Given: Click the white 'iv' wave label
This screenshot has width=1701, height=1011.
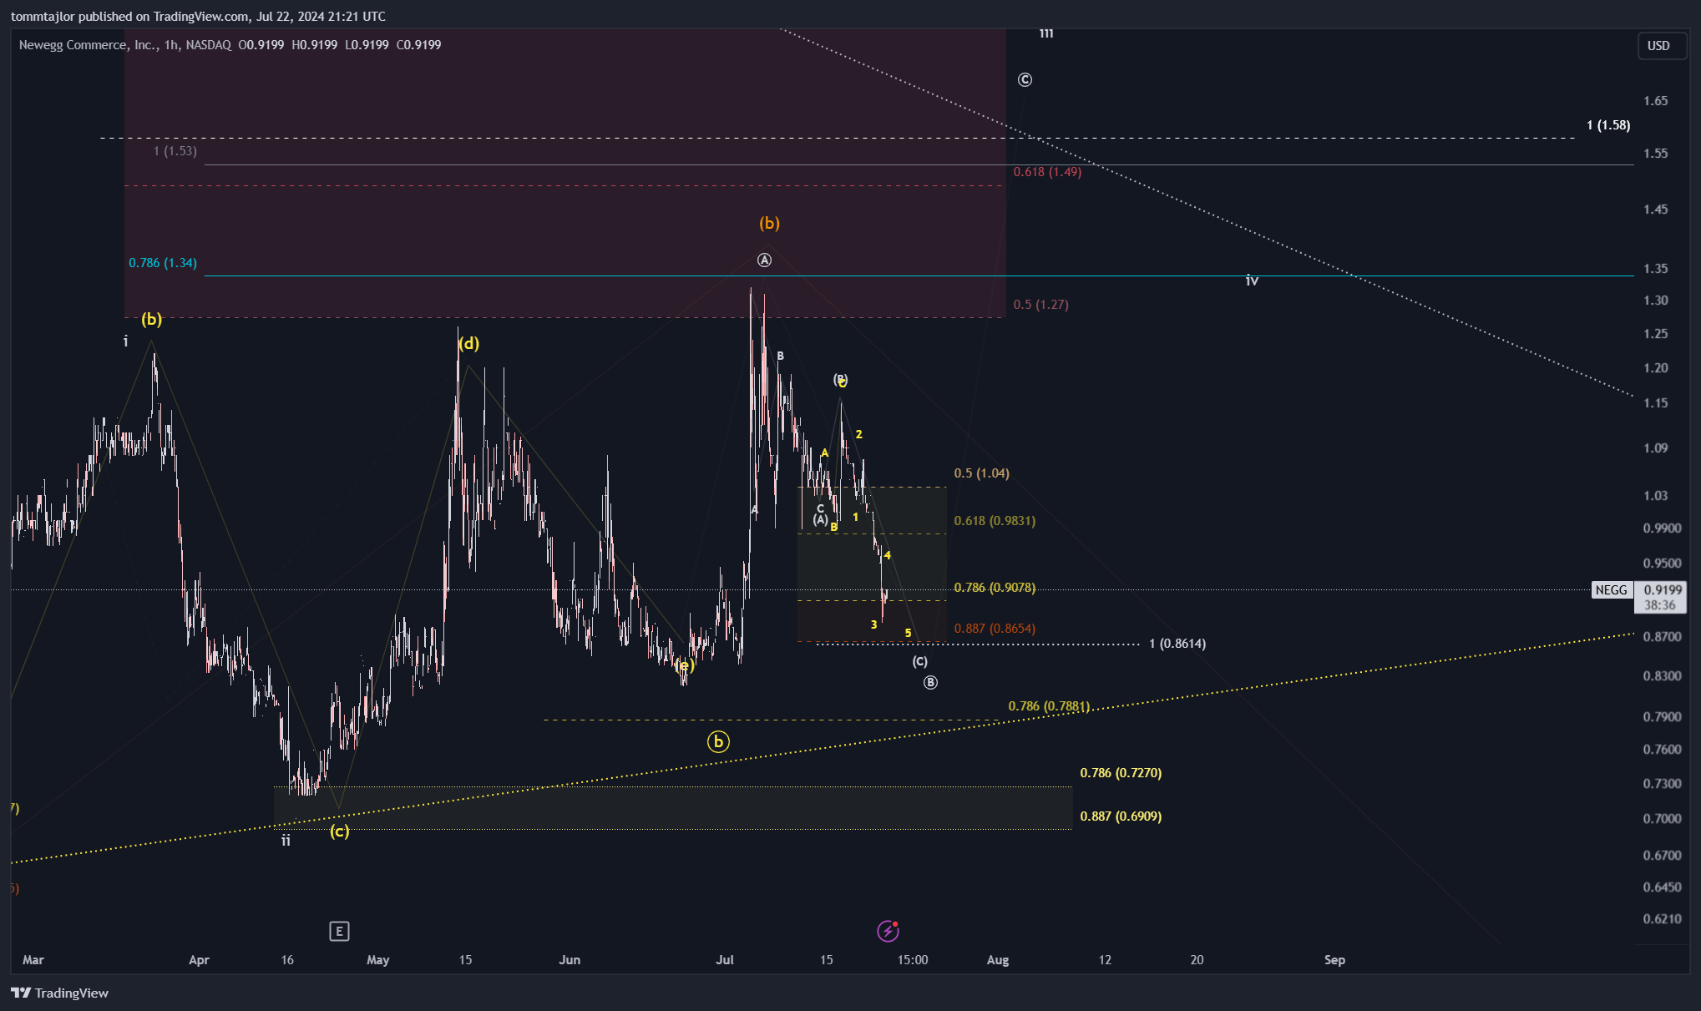Looking at the screenshot, I should (1252, 281).
